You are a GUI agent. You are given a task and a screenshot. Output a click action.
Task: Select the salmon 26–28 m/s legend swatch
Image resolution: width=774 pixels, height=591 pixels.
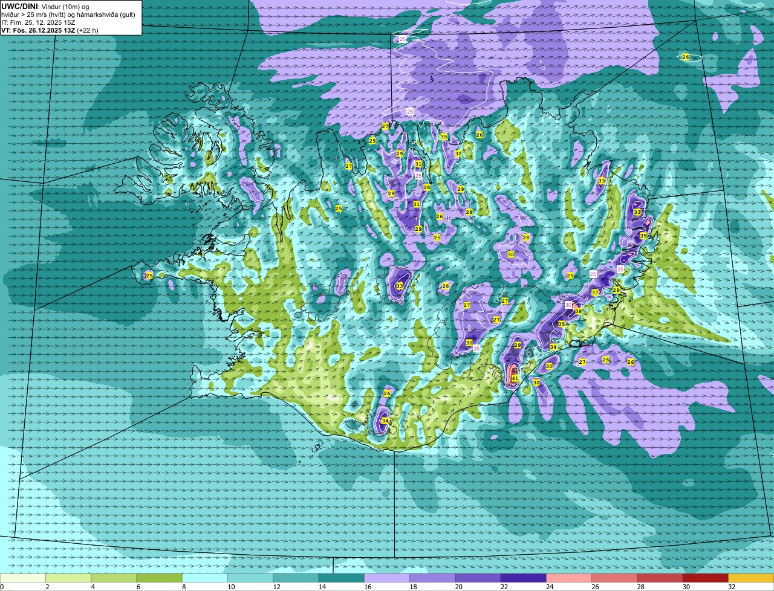click(x=614, y=578)
